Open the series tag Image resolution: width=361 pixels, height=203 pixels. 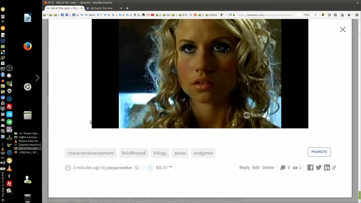pyautogui.click(x=180, y=153)
